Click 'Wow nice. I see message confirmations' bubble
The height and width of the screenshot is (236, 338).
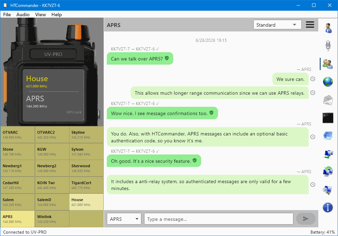pyautogui.click(x=162, y=113)
